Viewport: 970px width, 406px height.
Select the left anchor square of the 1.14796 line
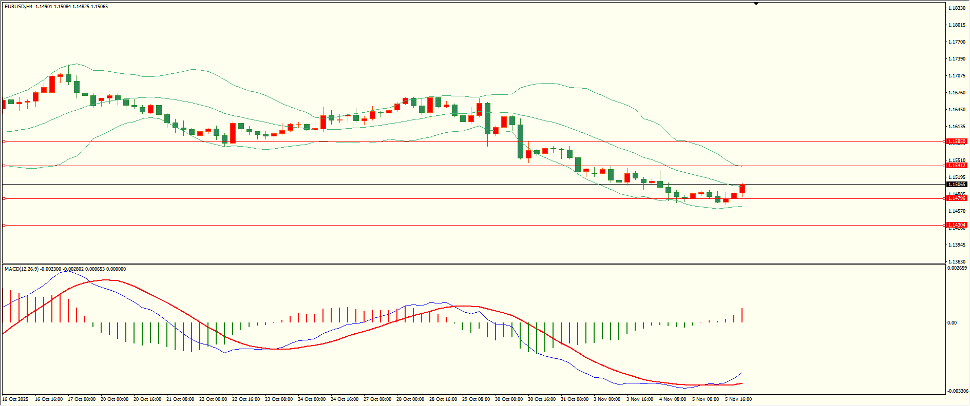click(4, 198)
